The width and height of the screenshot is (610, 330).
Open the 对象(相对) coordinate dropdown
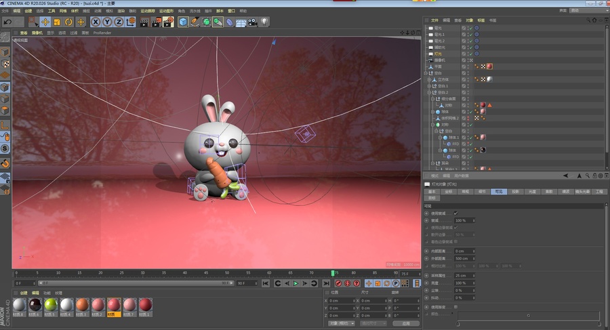pyautogui.click(x=342, y=323)
